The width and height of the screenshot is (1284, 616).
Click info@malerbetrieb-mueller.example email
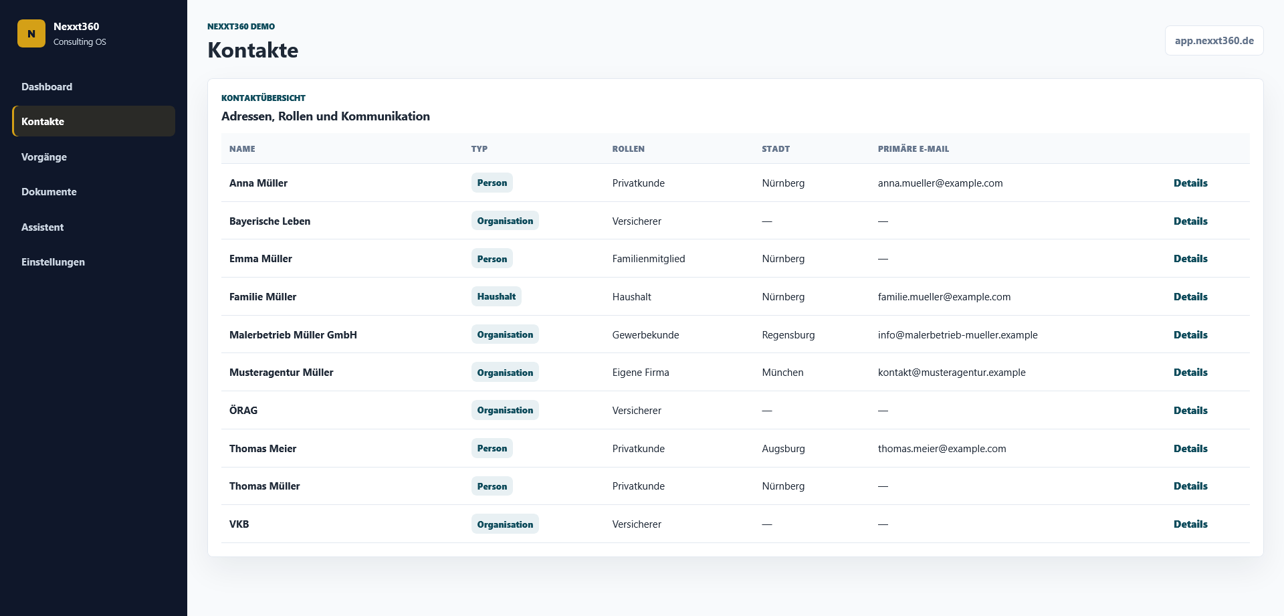[958, 335]
